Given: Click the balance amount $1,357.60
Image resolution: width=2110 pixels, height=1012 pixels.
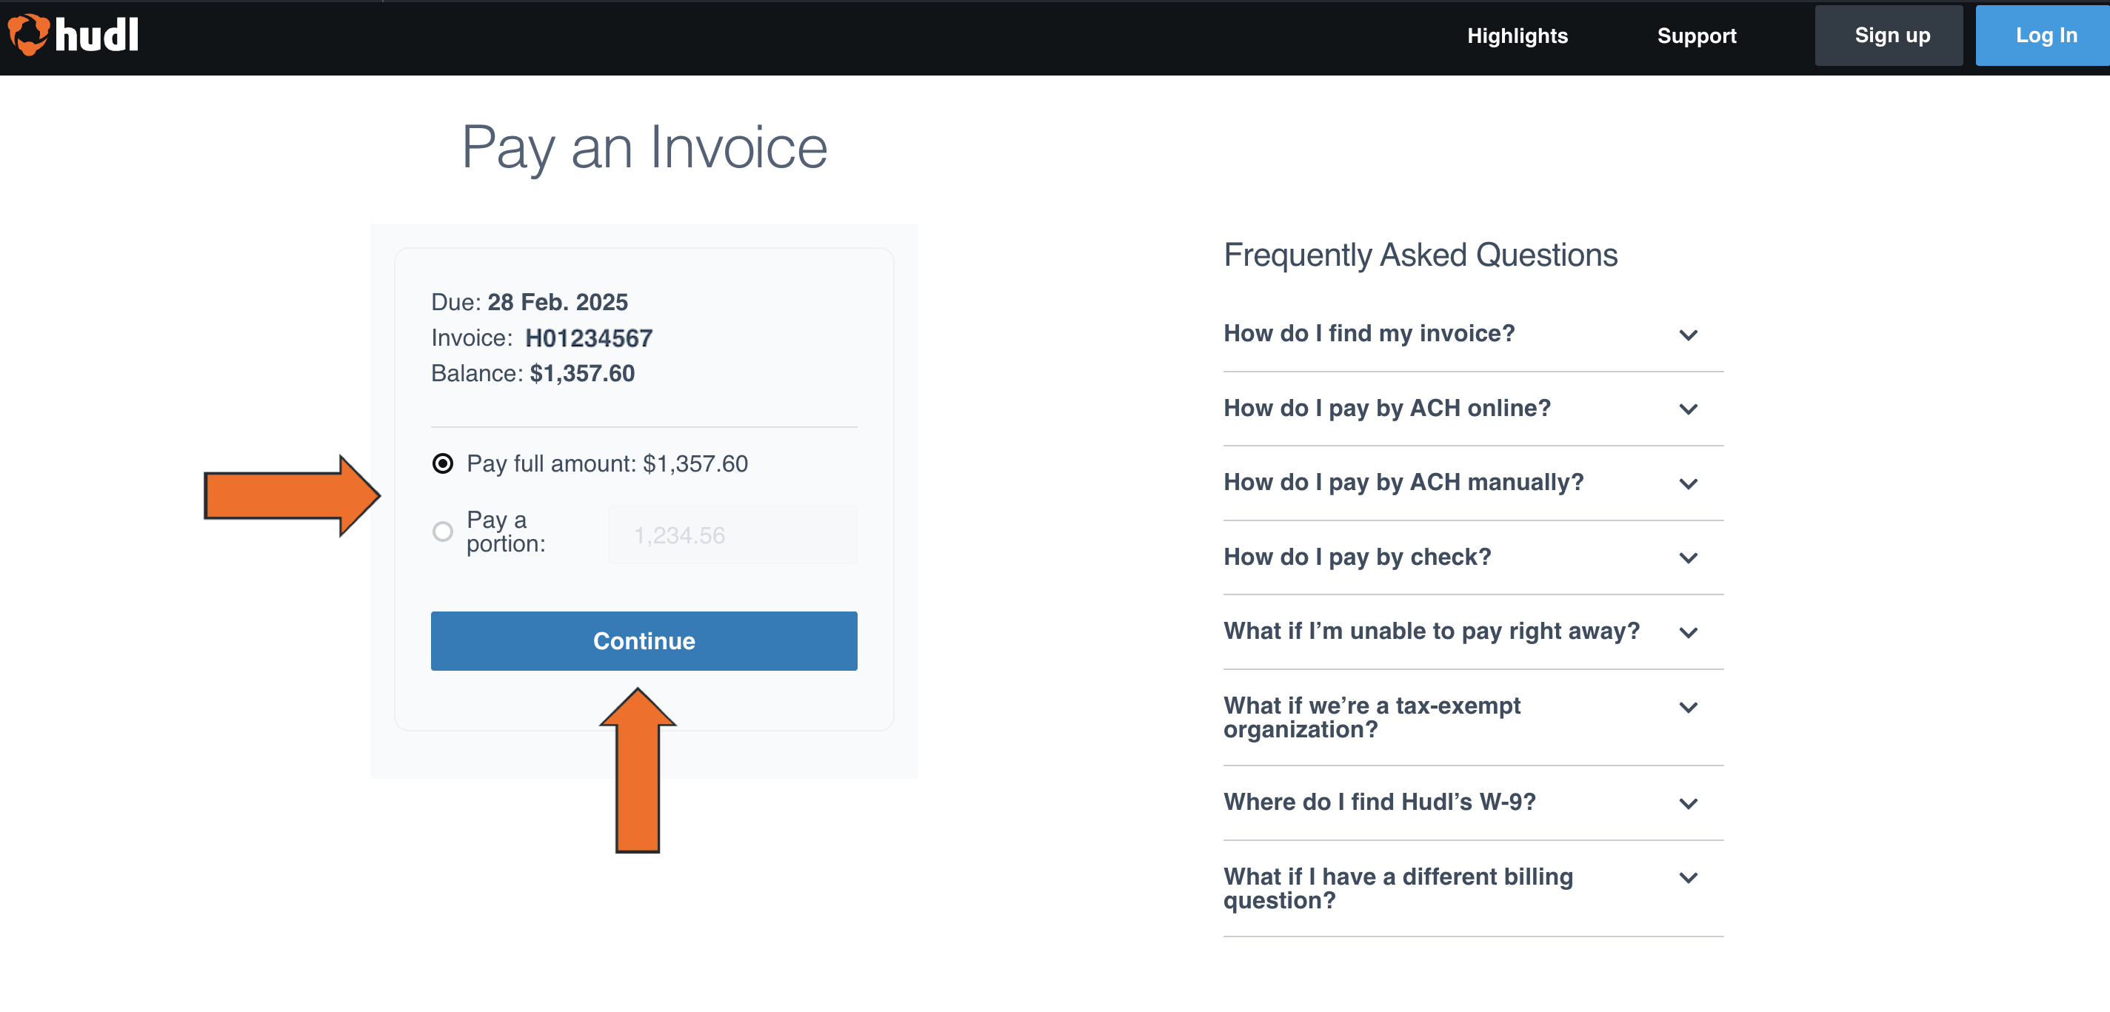Looking at the screenshot, I should (x=581, y=373).
